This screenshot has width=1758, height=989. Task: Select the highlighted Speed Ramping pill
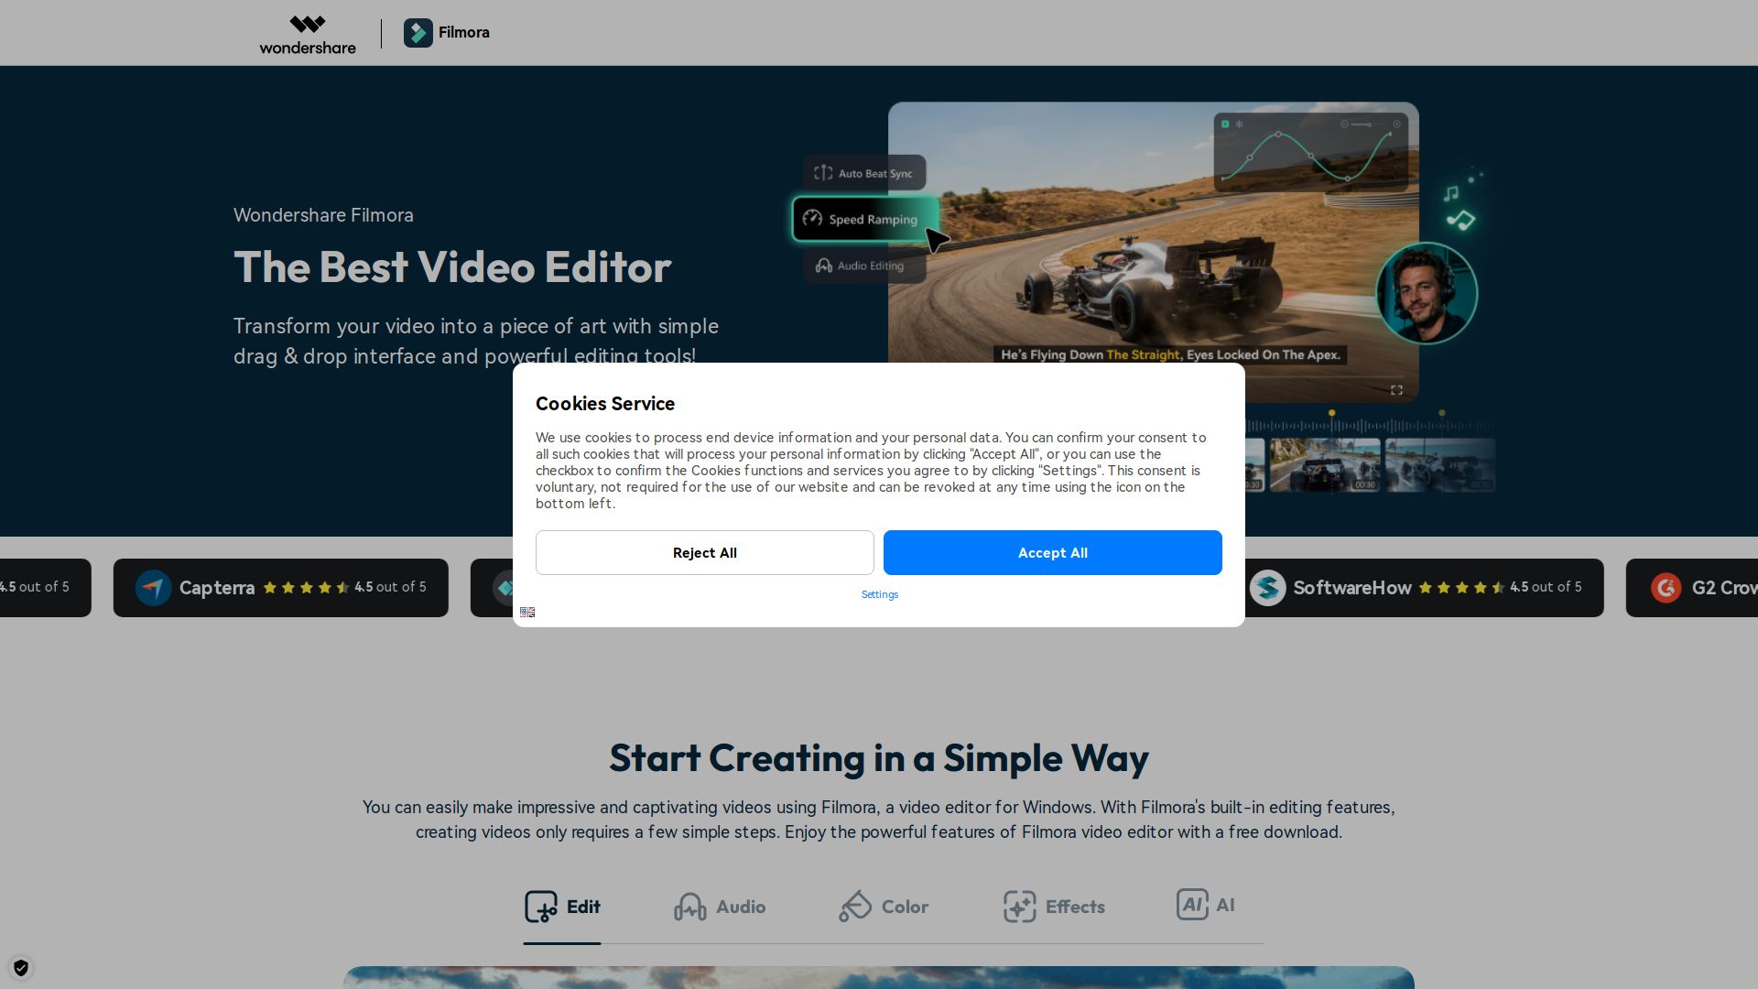[x=864, y=220]
